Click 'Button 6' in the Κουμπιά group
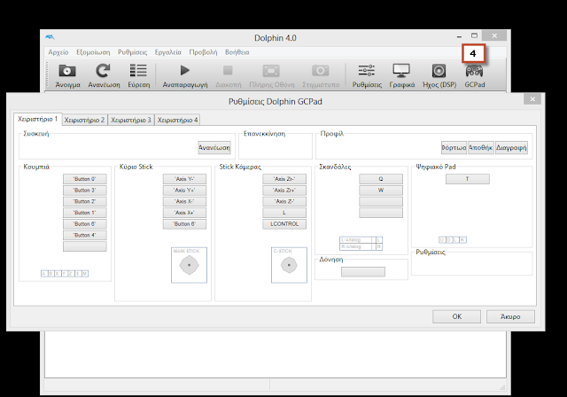Viewport: 567px width, 397px height. [85, 224]
